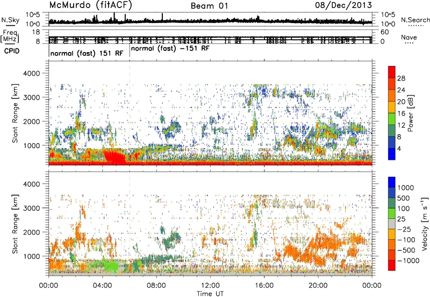Image resolution: width=430 pixels, height=297 pixels.
Task: Click Slant Range [km] label of Power panel
Action: coord(15,113)
